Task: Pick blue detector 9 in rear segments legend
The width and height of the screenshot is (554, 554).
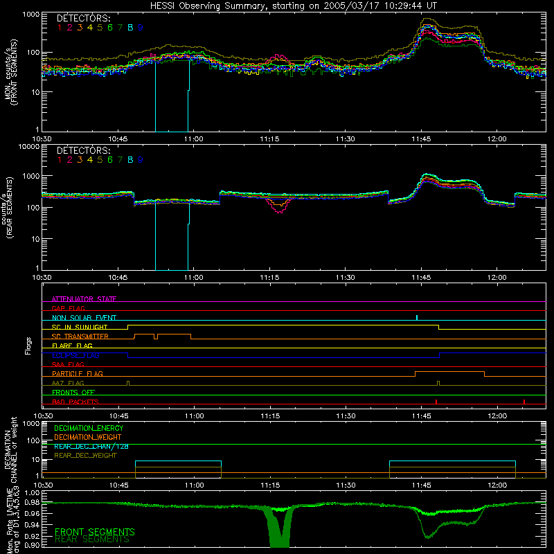Action: [x=141, y=160]
